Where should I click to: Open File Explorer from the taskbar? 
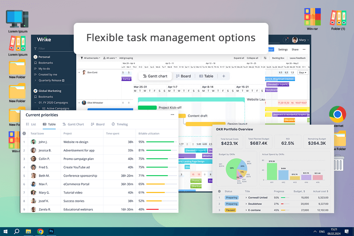coord(28,232)
